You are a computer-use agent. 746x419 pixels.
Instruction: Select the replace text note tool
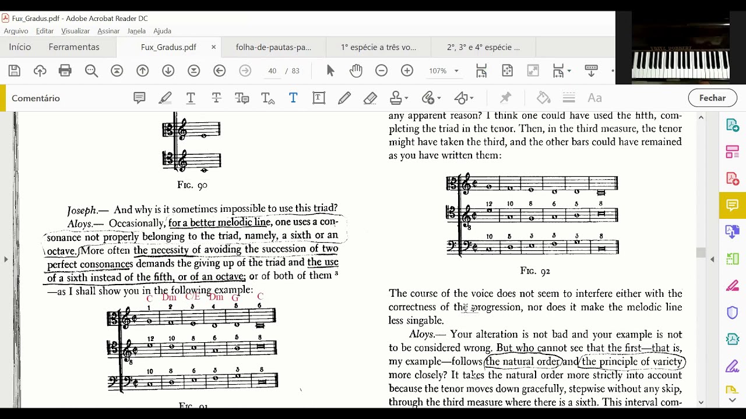[x=242, y=98]
